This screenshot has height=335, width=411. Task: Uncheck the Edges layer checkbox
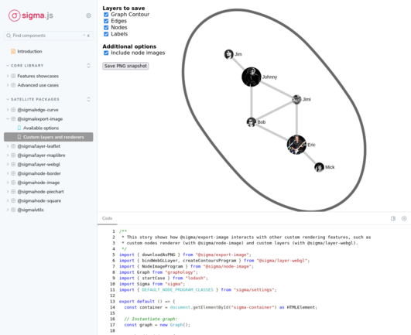(x=106, y=21)
